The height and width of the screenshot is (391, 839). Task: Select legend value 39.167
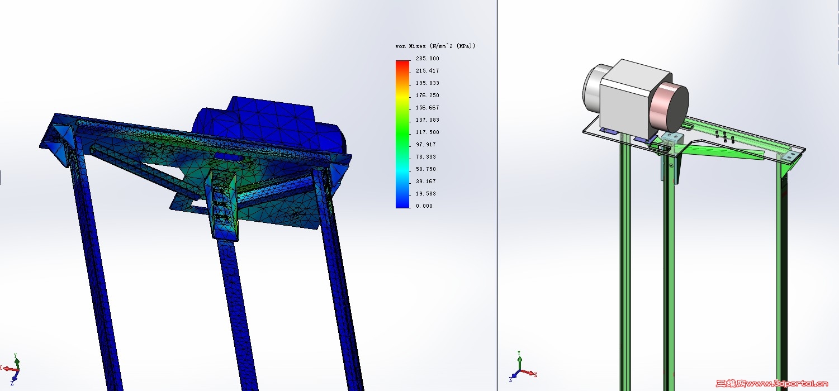pos(426,181)
